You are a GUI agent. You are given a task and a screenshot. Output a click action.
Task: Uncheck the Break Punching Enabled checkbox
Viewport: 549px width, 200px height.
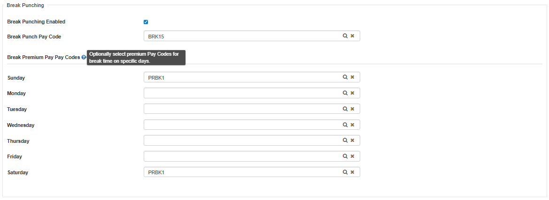pyautogui.click(x=146, y=22)
